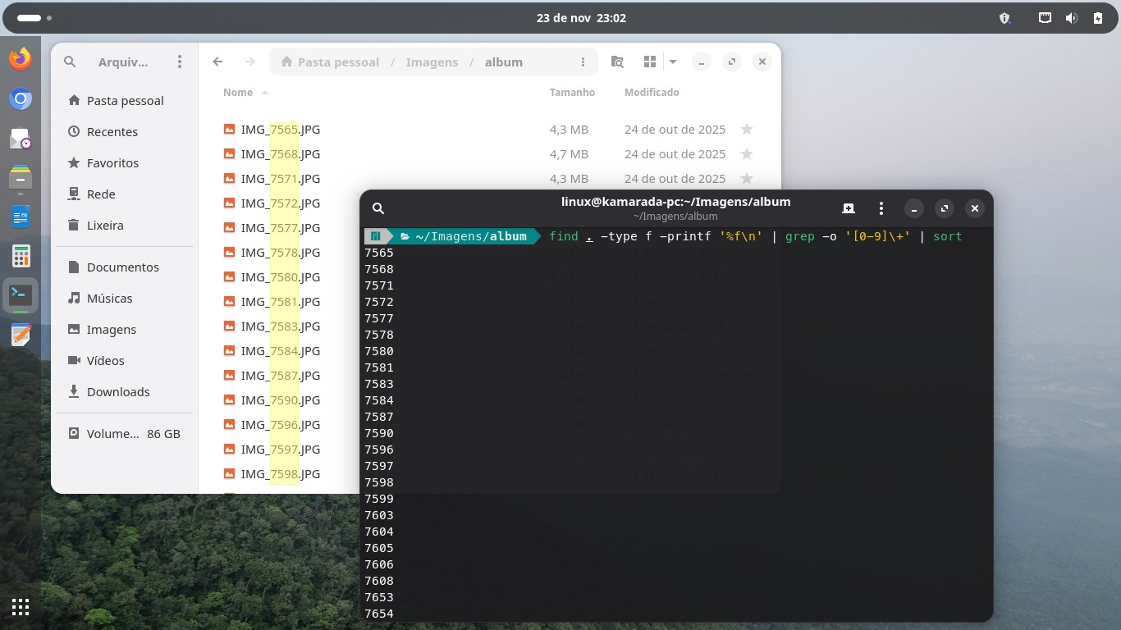Screen dimensions: 1121x630
Task: Open Documentos in the sidebar
Action: click(122, 267)
